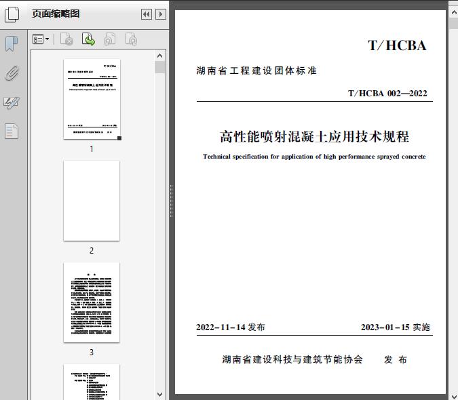Viewport: 458px width, 400px height.
Task: Open the Signatures panel
Action: (x=12, y=102)
